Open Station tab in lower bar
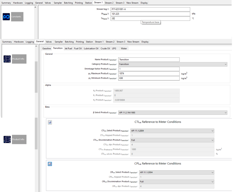The width and height of the screenshot is (233, 192). point(89,42)
